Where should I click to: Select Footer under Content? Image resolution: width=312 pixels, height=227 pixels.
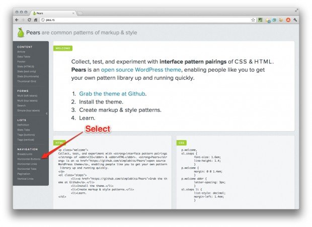click(x=21, y=62)
